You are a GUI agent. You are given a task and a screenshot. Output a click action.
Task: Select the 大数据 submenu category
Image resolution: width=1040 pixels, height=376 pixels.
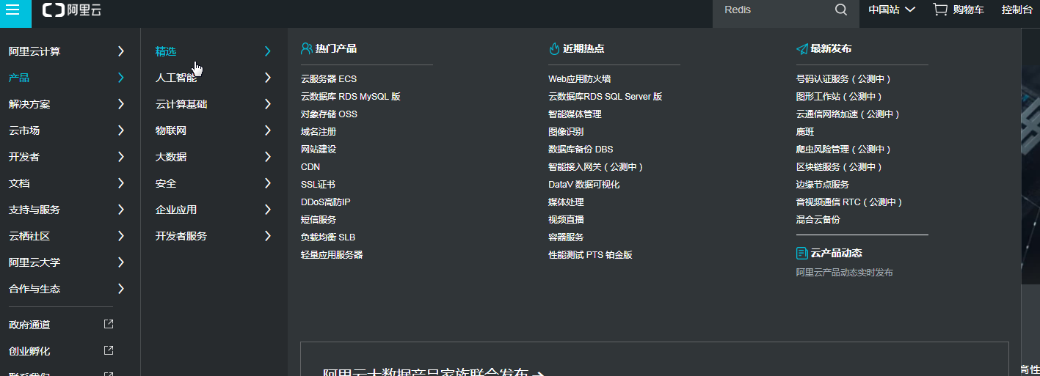pyautogui.click(x=171, y=157)
